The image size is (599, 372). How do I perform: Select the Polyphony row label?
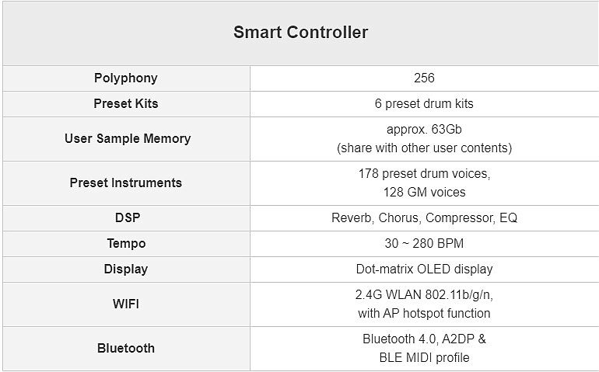pos(125,78)
